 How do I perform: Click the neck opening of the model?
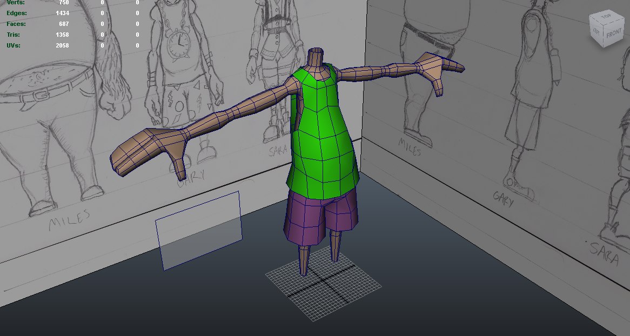[x=317, y=52]
